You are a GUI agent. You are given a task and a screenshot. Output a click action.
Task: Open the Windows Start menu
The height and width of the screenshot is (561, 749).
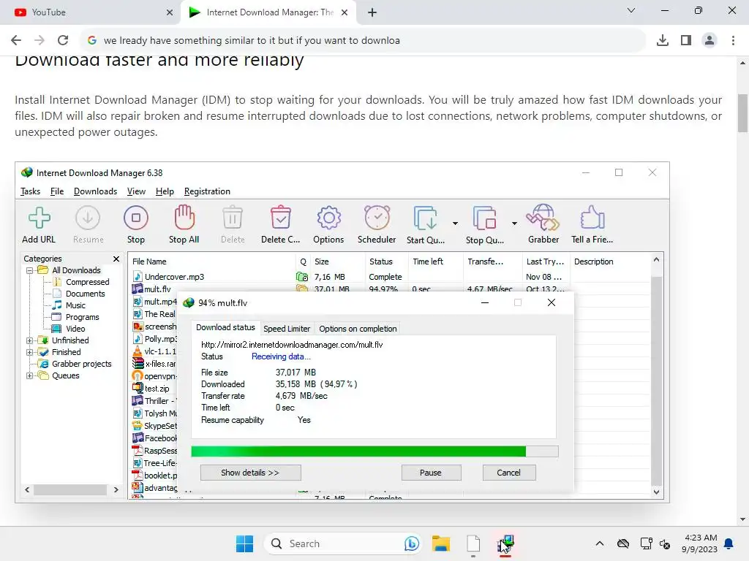[244, 543]
